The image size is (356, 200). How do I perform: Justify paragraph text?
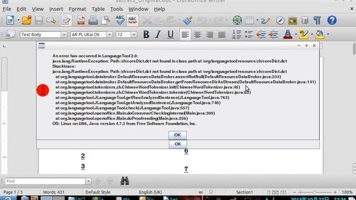(x=221, y=34)
